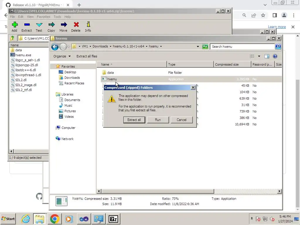Open Explorer help icon

click(x=275, y=56)
